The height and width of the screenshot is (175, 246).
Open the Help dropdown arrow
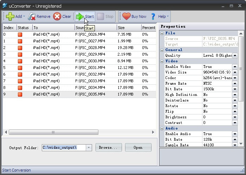coord(168,16)
